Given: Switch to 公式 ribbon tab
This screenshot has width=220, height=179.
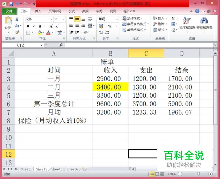Looking at the screenshot, I should 72,11.
